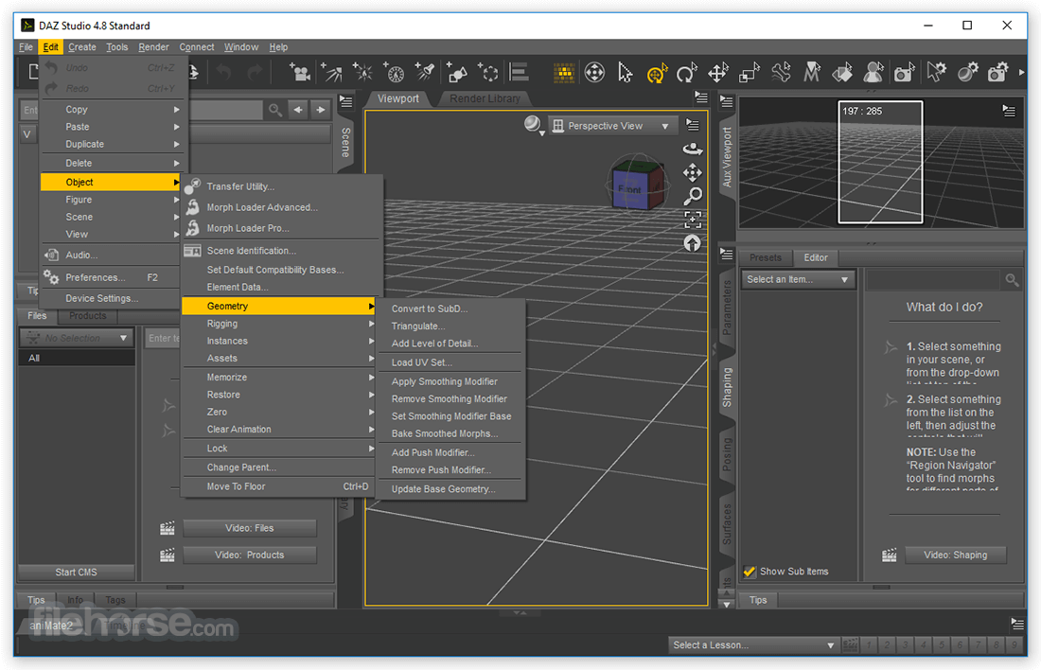1041x670 pixels.
Task: Expand the Memorize submenu
Action: [x=279, y=378]
